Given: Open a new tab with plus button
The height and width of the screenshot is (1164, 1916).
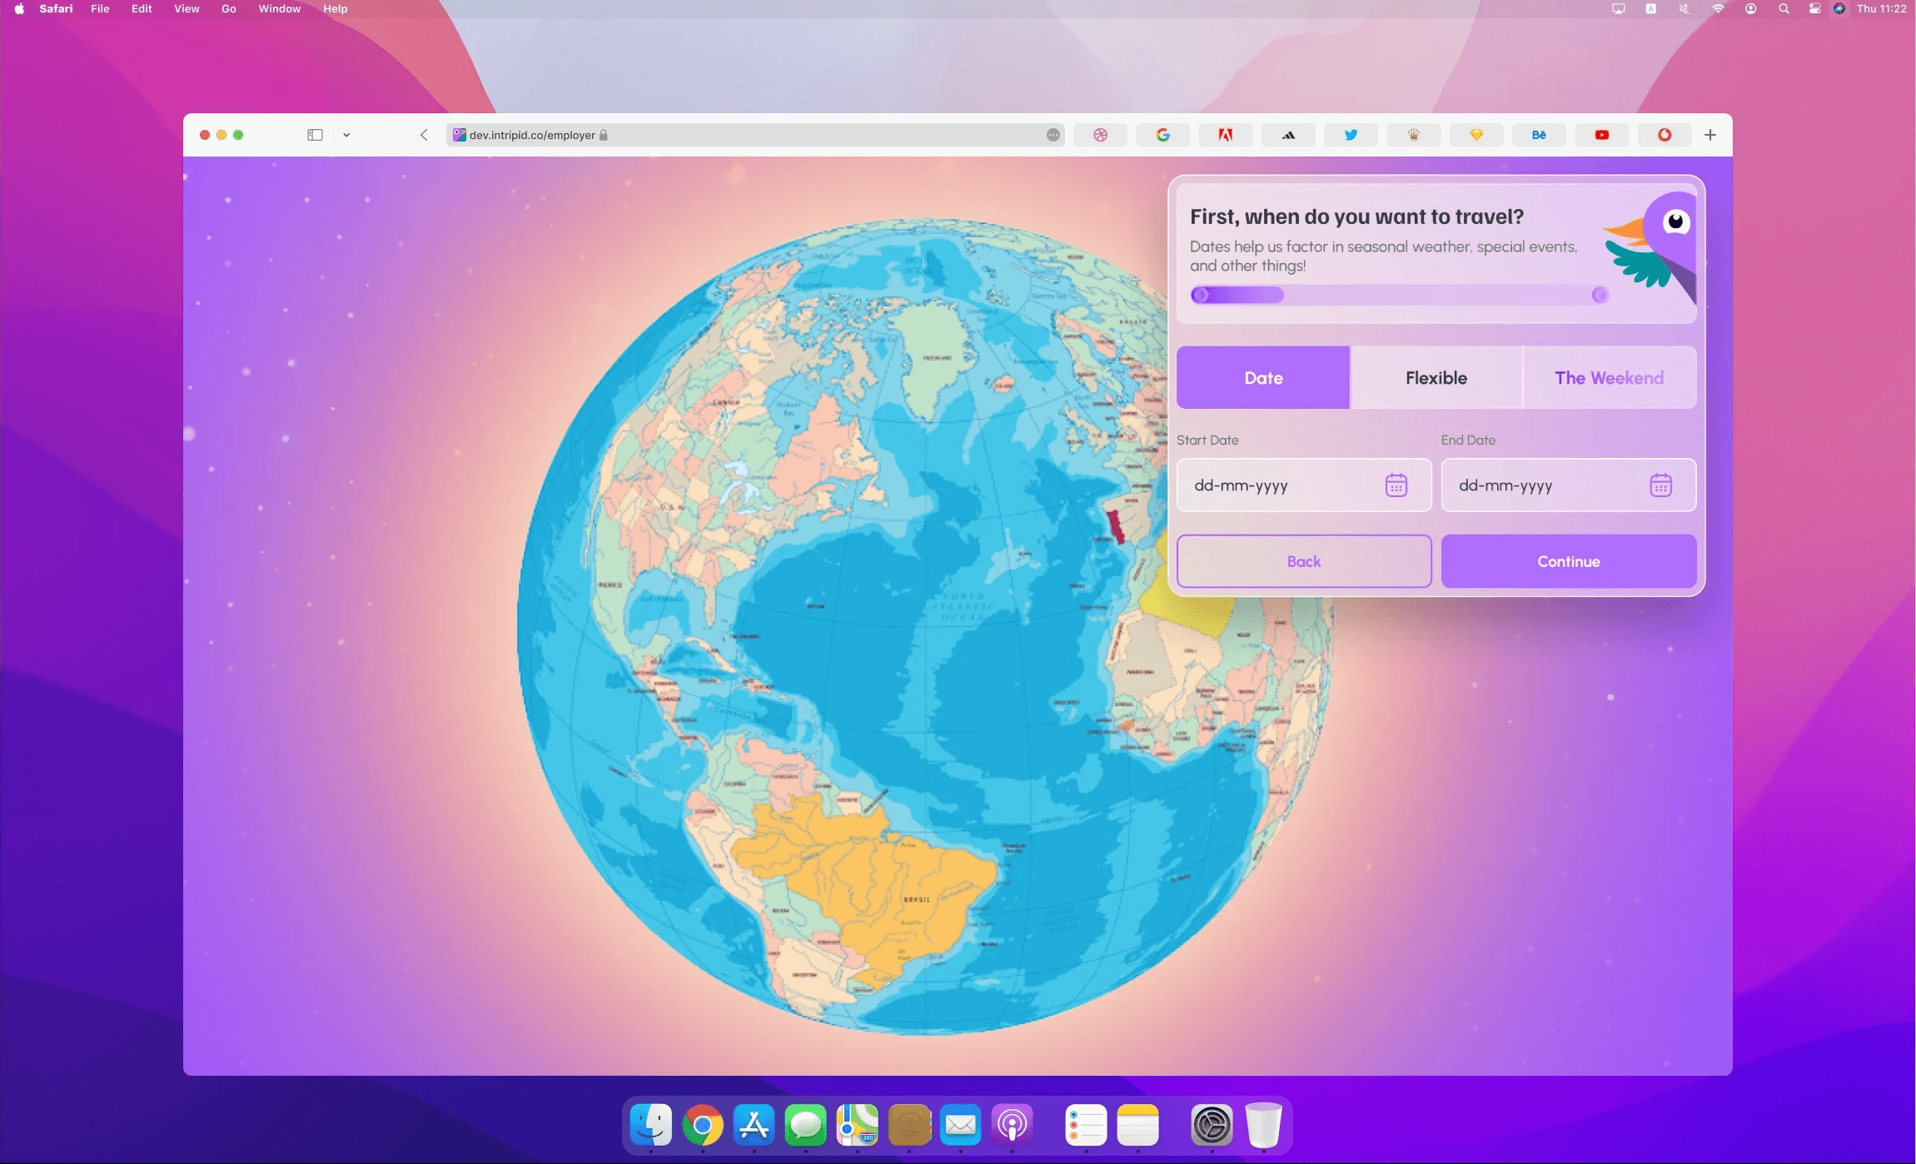Looking at the screenshot, I should click(x=1709, y=135).
